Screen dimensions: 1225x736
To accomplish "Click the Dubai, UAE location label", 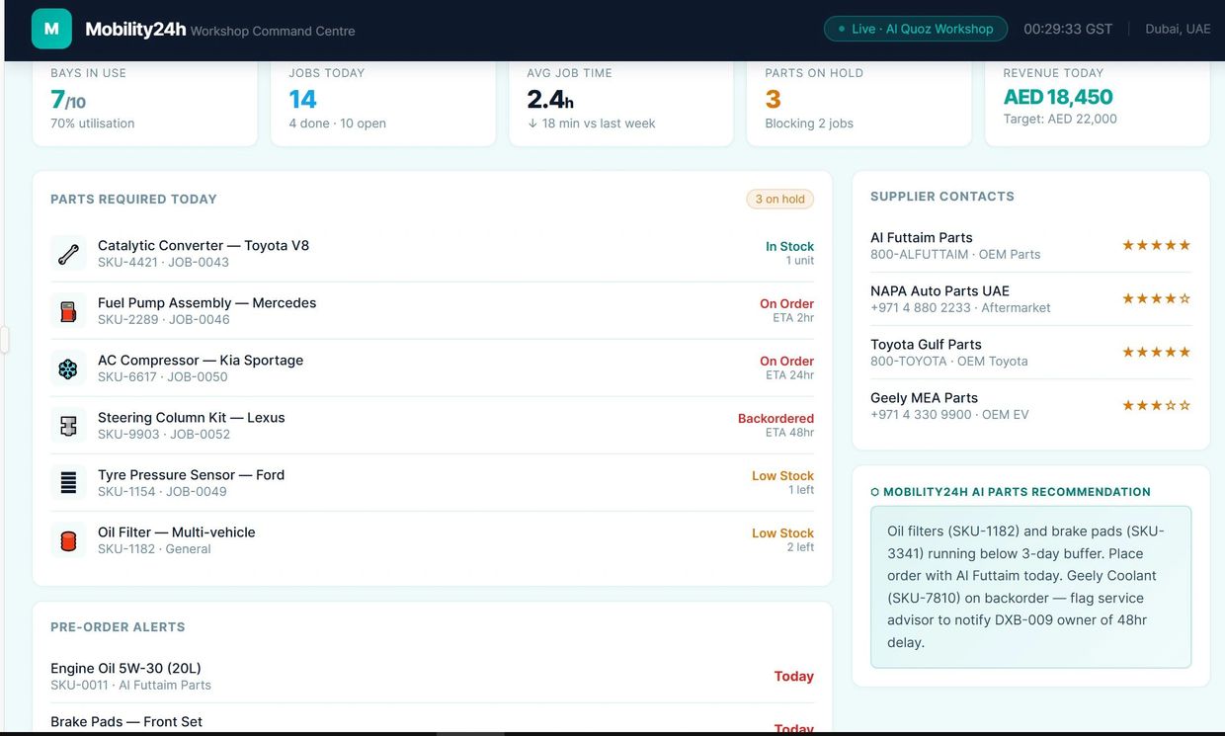I will click(x=1178, y=29).
